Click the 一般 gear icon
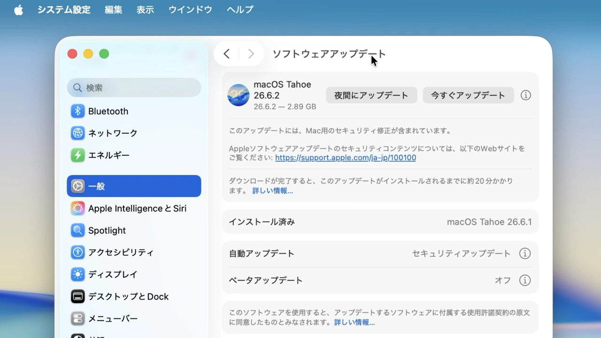Viewport: 601px width, 338px height. pos(77,186)
